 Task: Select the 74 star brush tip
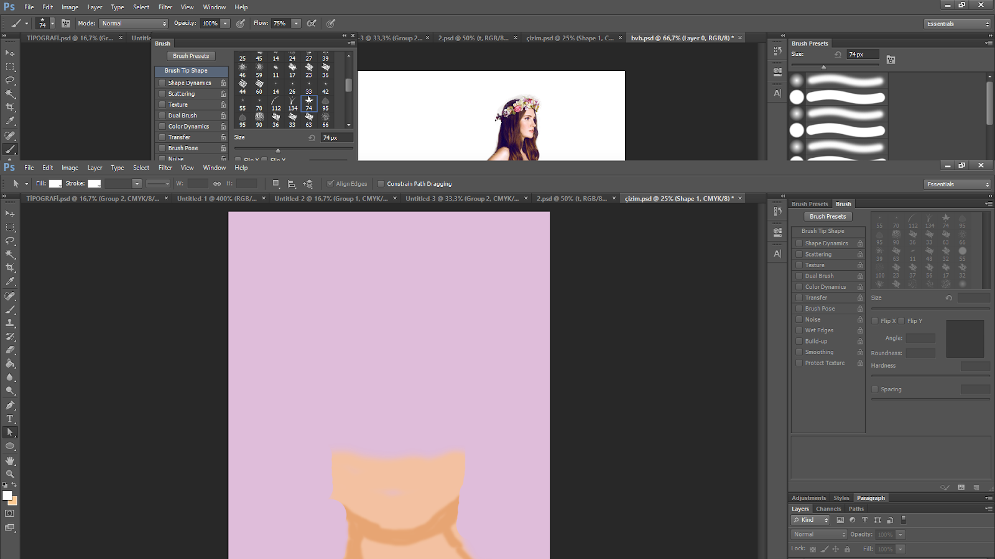pos(309,103)
